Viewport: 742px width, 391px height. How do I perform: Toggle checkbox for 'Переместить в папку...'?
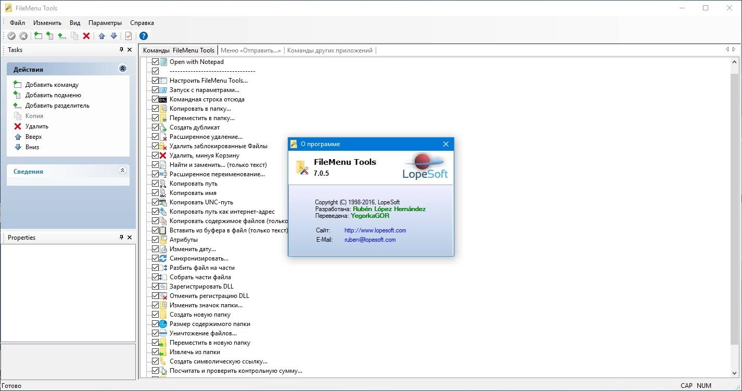155,118
